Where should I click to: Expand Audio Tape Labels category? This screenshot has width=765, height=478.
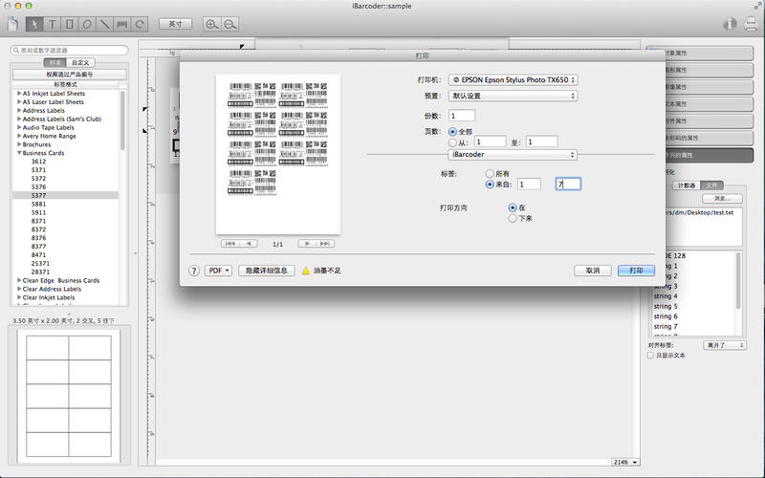click(x=19, y=127)
